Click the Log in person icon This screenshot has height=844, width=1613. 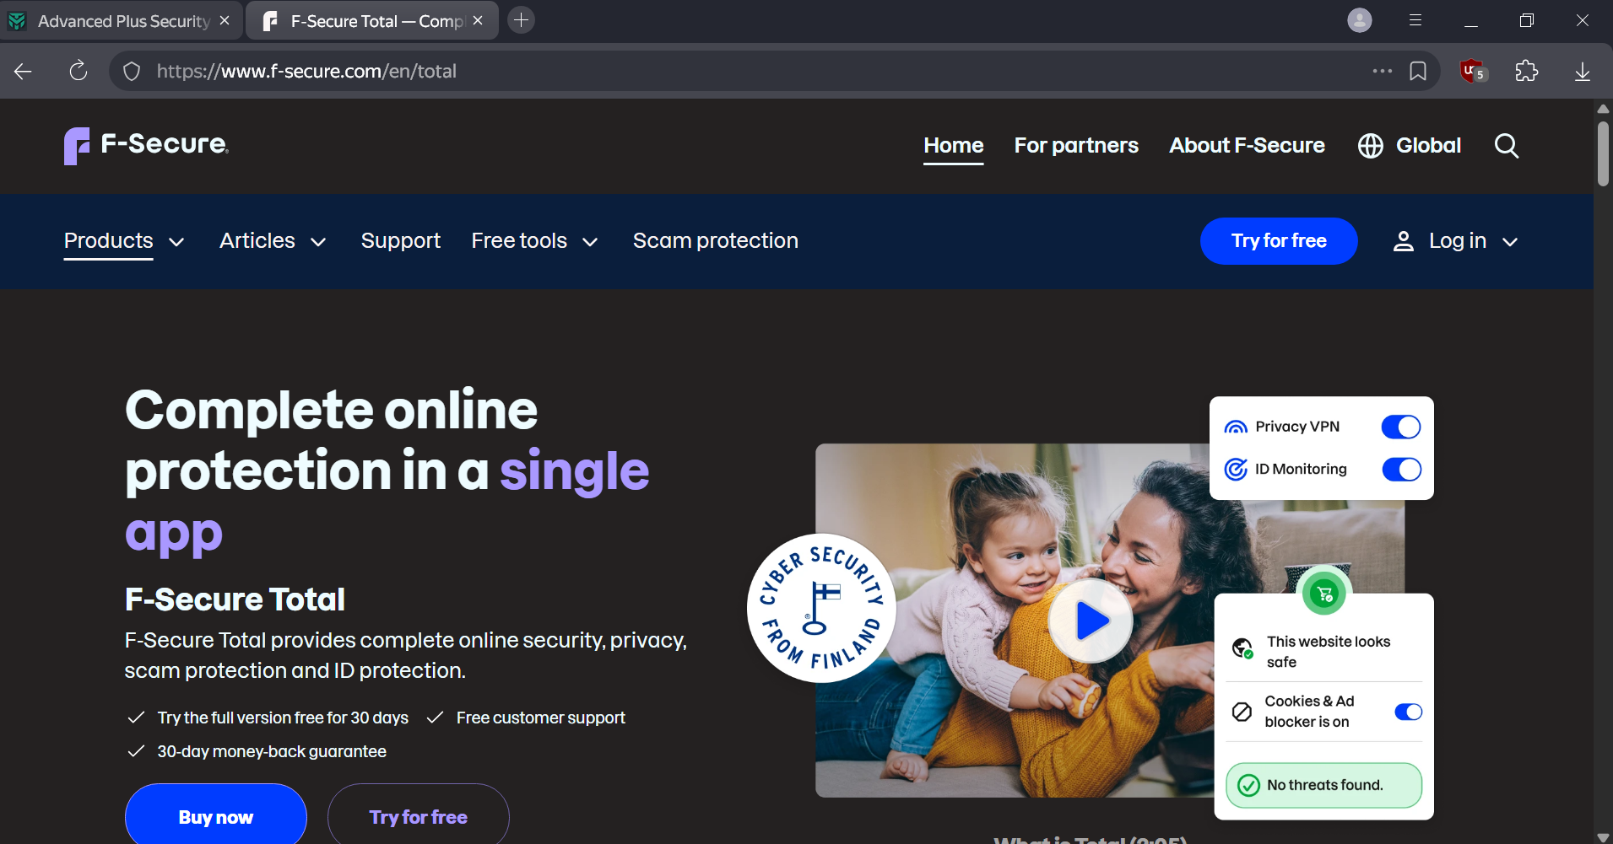point(1403,241)
